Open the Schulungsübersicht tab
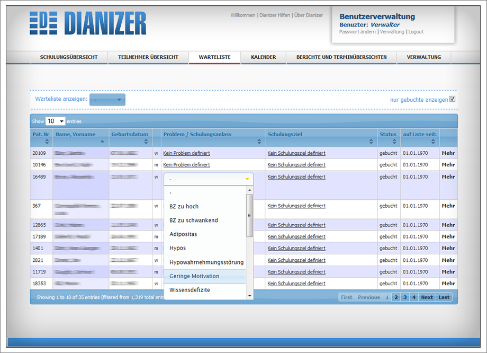Screen dimensions: 487x353 point(69,57)
